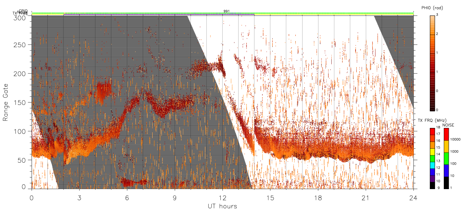This screenshot has height=214, width=465.
Task: Pick the yellow NOISE swatch between 1000 and 10000
Action: pyautogui.click(x=446, y=146)
